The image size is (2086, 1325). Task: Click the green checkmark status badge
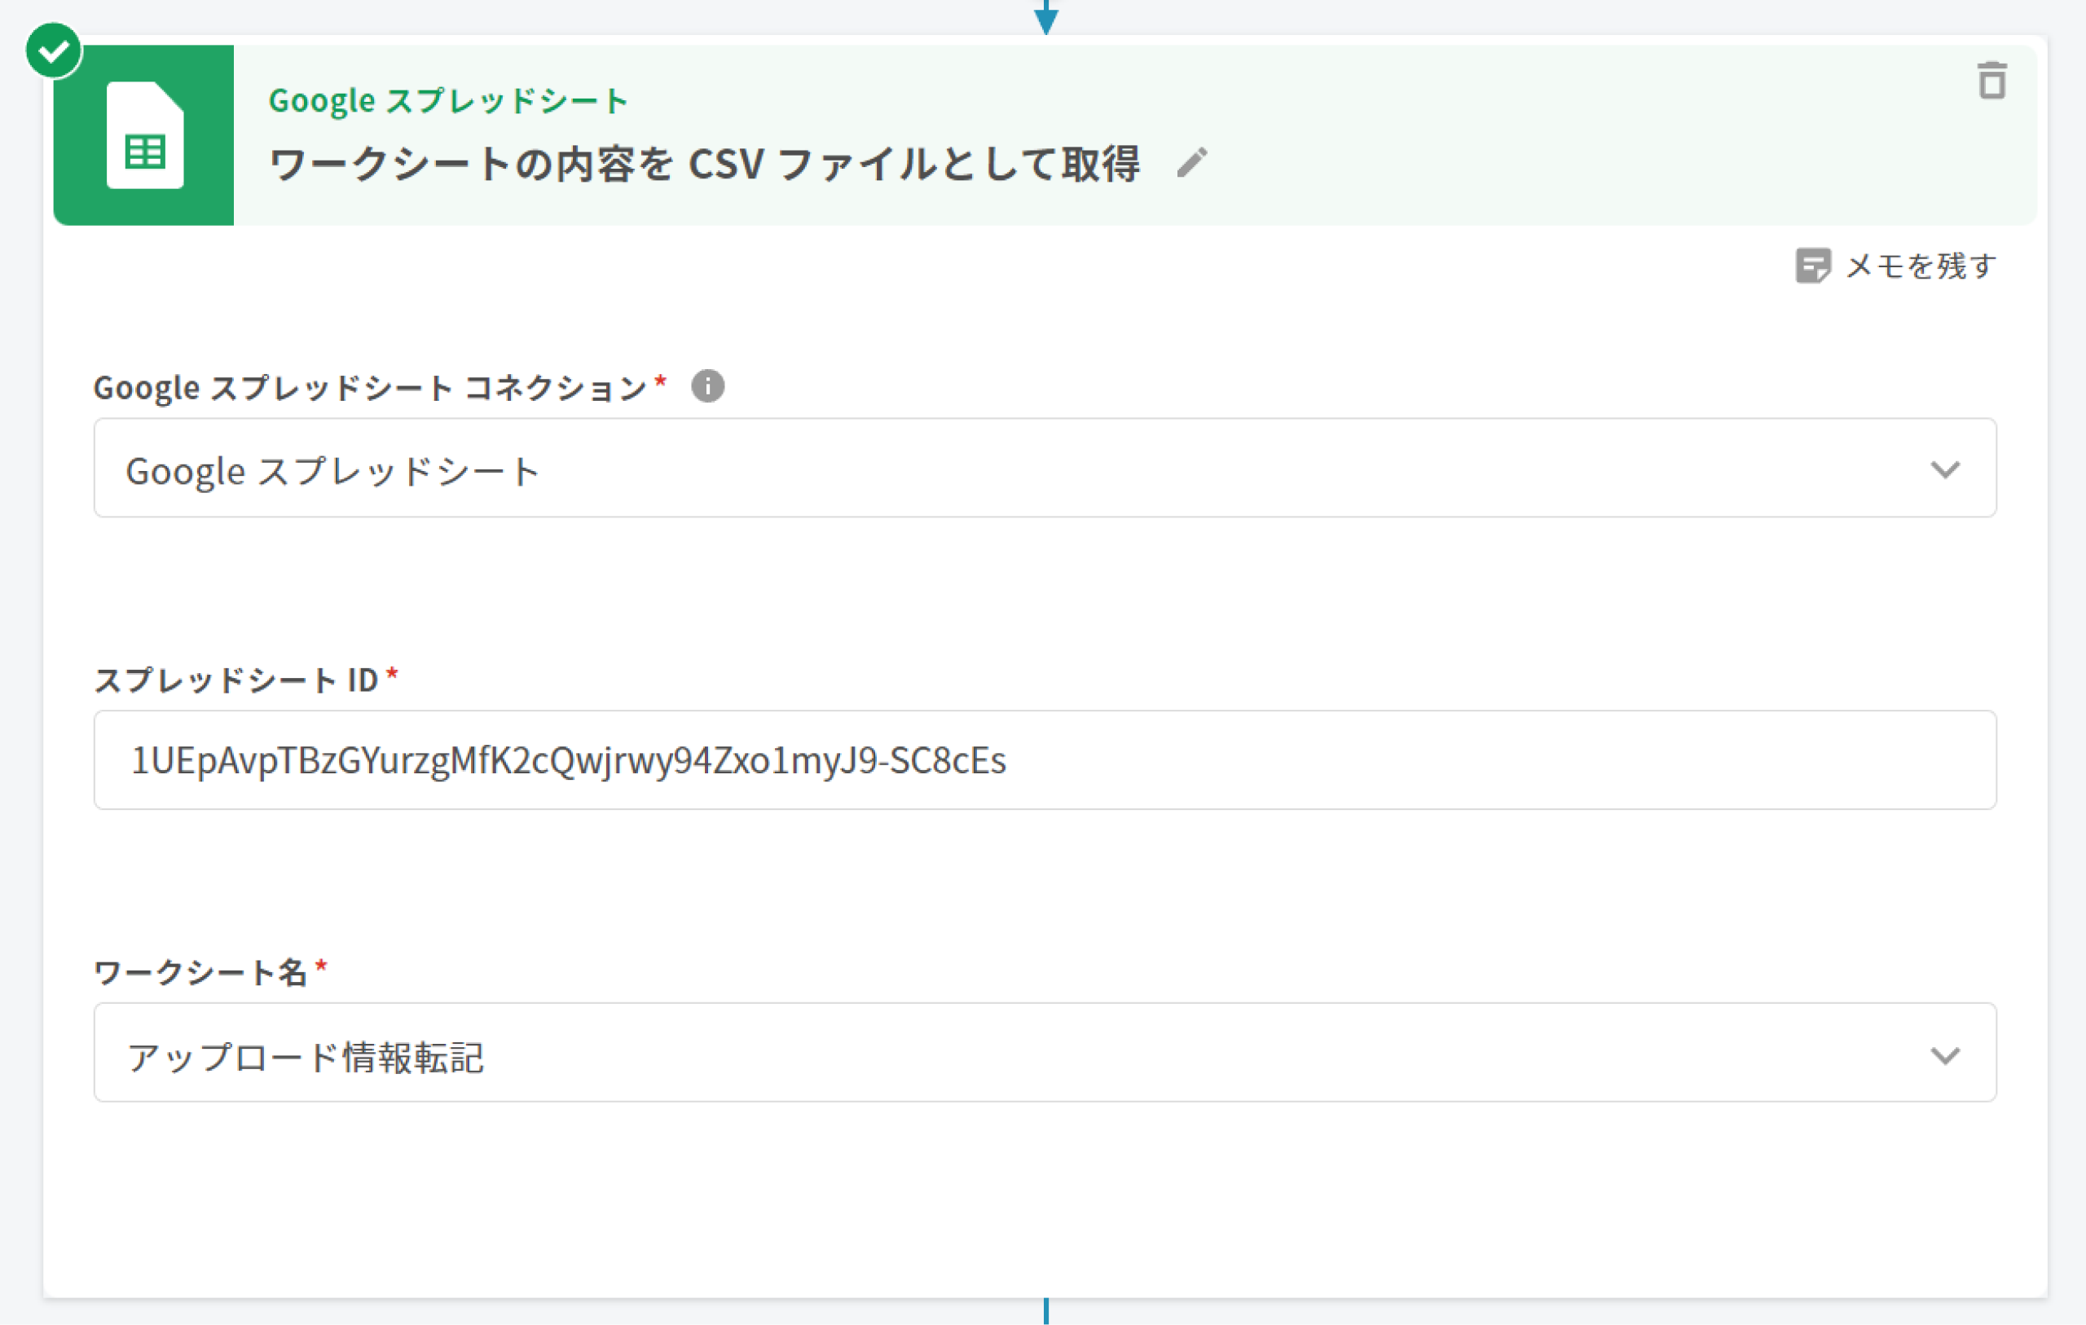click(x=54, y=51)
